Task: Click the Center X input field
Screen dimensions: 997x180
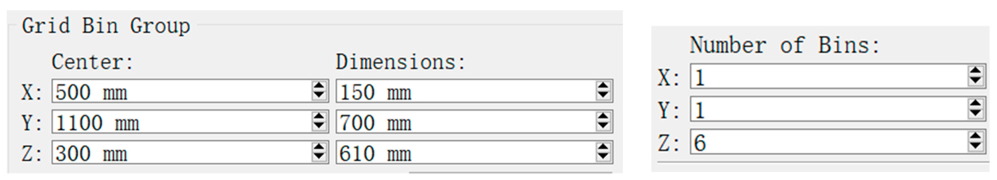Action: (182, 92)
